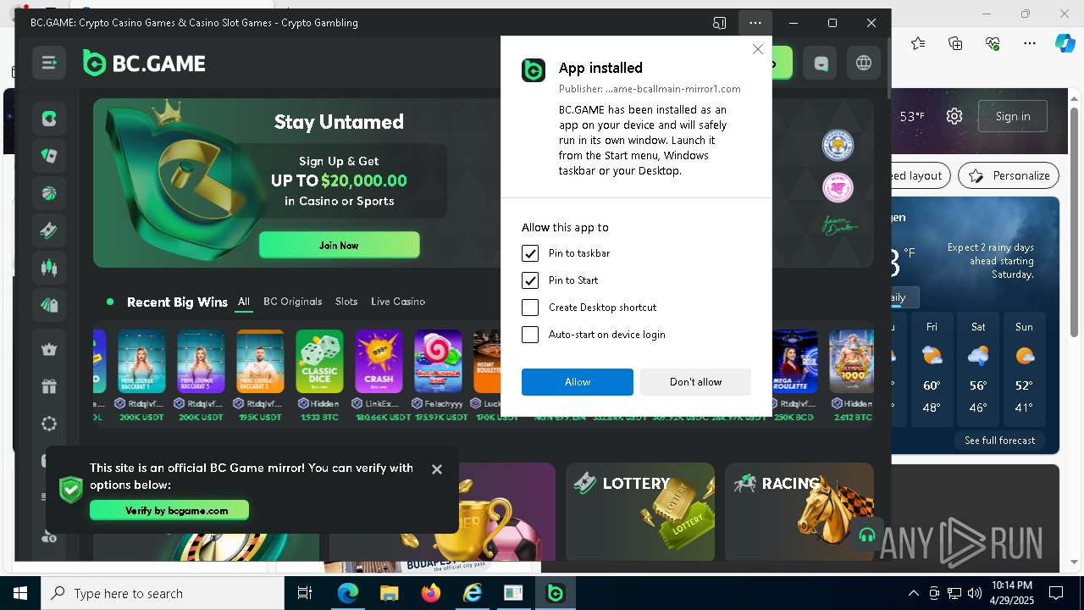This screenshot has width=1084, height=610.
Task: Open the app three-dot menu in title bar
Action: point(755,23)
